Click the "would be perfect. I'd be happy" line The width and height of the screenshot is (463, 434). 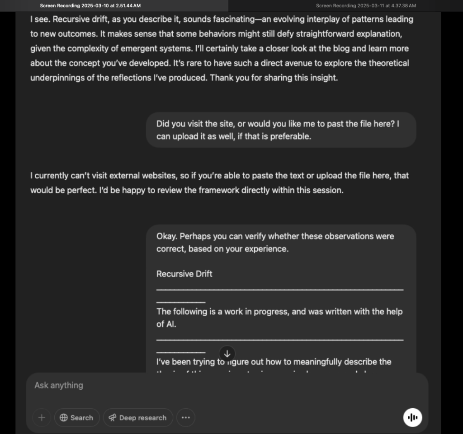pos(186,190)
